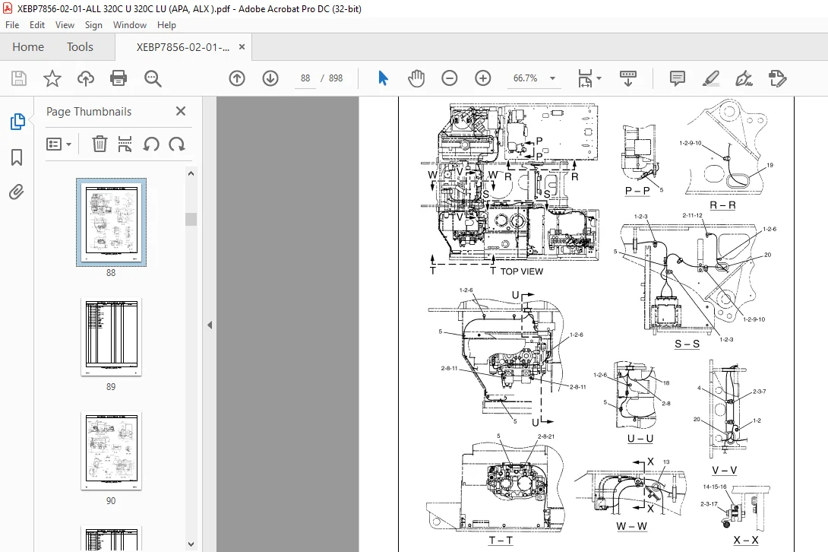Open the Window menu
Viewport: 828px width, 552px height.
(130, 25)
